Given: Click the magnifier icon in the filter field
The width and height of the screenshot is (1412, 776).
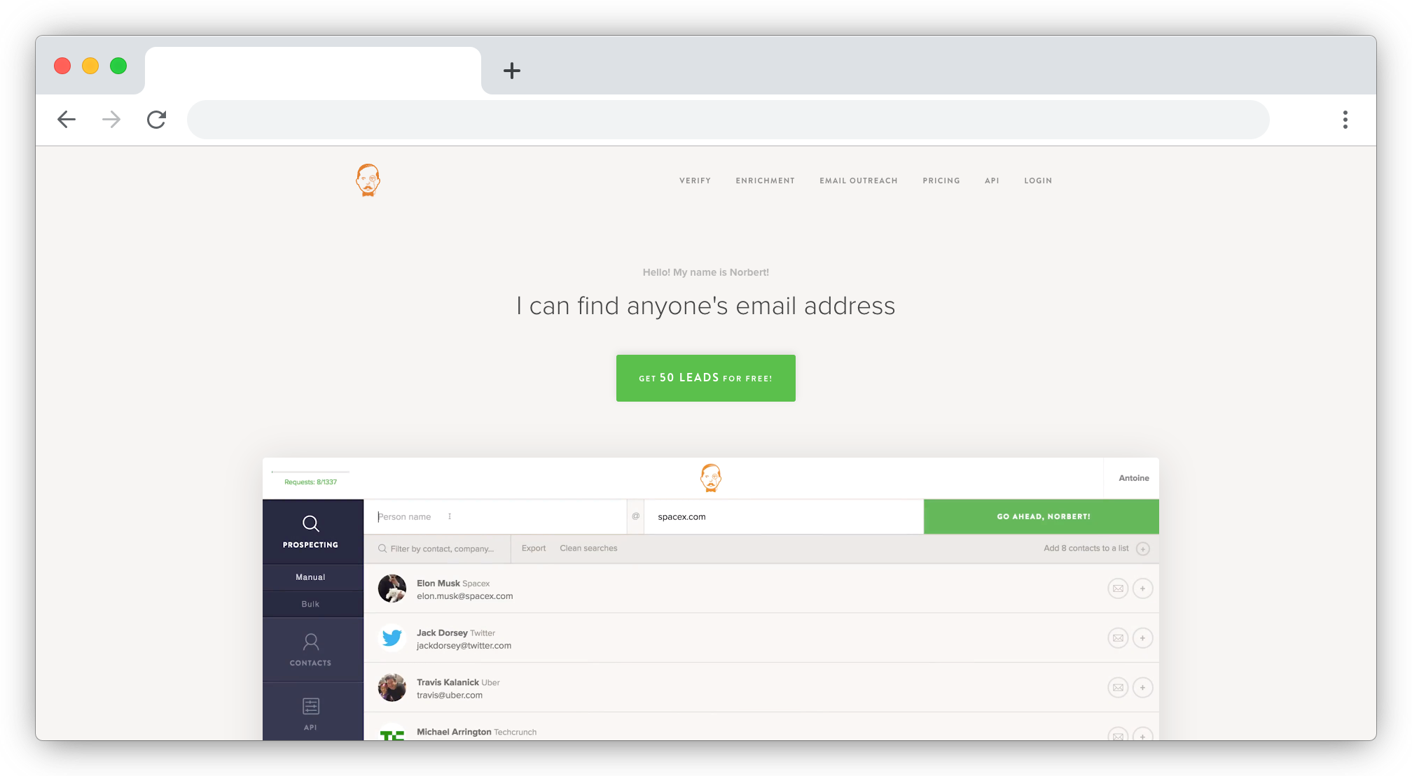Looking at the screenshot, I should (382, 549).
